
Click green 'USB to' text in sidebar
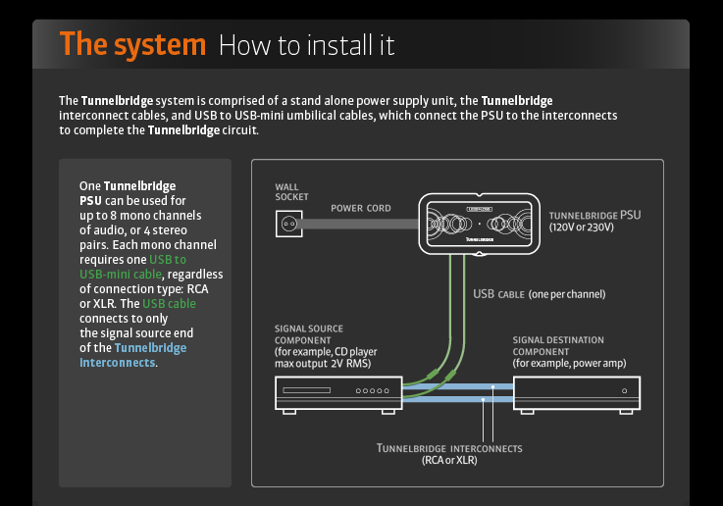pyautogui.click(x=168, y=260)
